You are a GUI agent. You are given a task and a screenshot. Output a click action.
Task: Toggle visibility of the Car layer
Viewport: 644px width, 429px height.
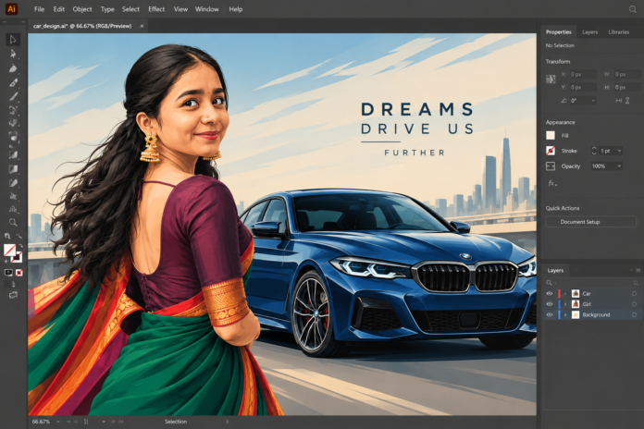(550, 293)
